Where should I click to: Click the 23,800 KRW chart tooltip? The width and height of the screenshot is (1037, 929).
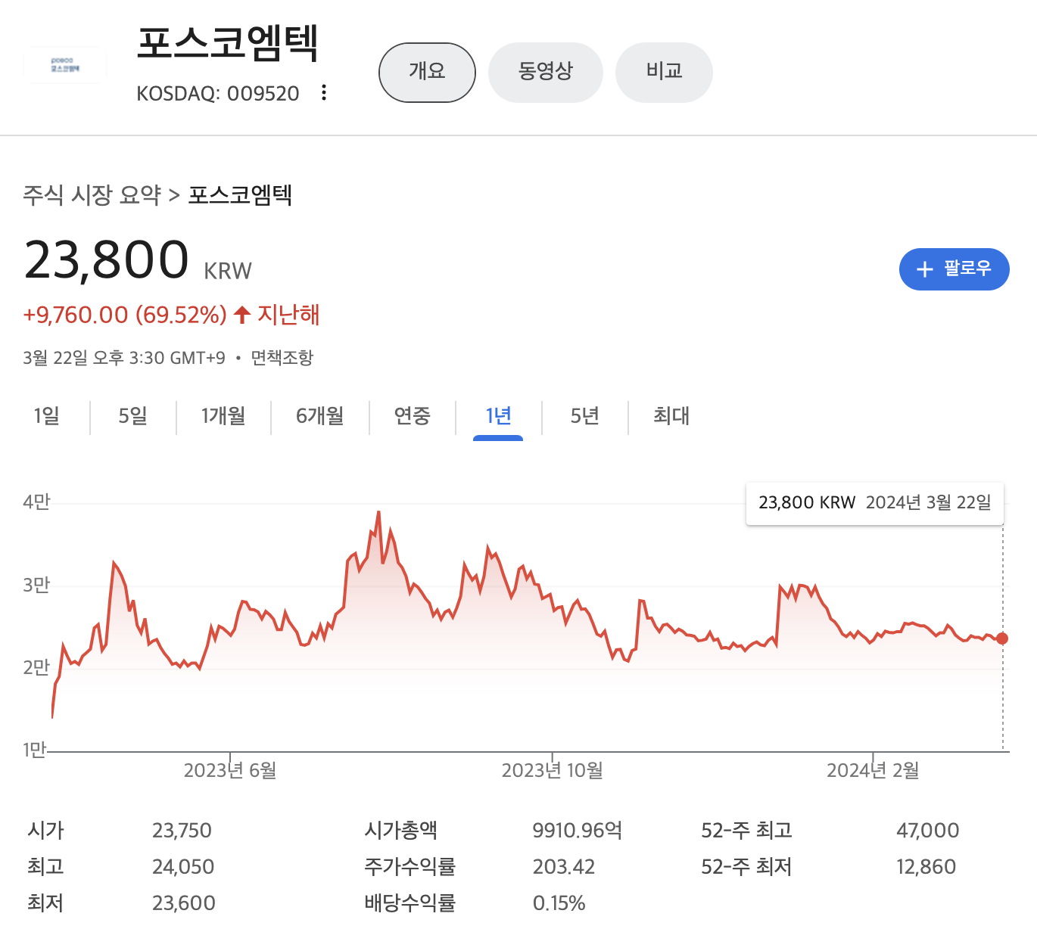(x=875, y=503)
